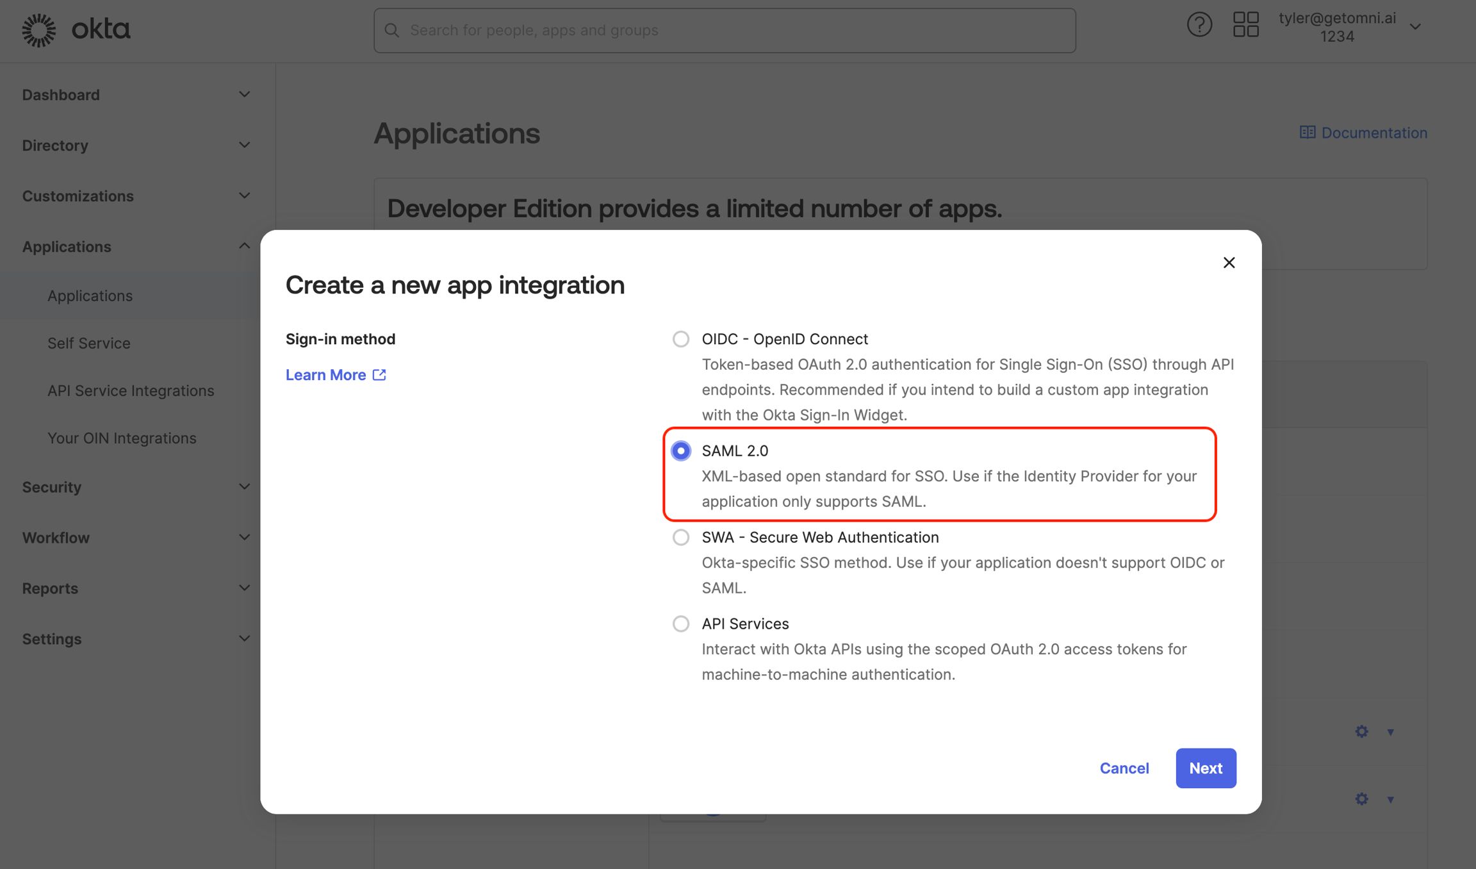Click the Next button
The width and height of the screenshot is (1476, 869).
[1206, 768]
